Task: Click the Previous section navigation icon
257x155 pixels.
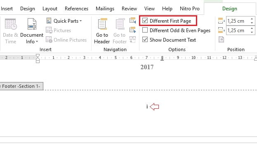Action: click(x=132, y=21)
